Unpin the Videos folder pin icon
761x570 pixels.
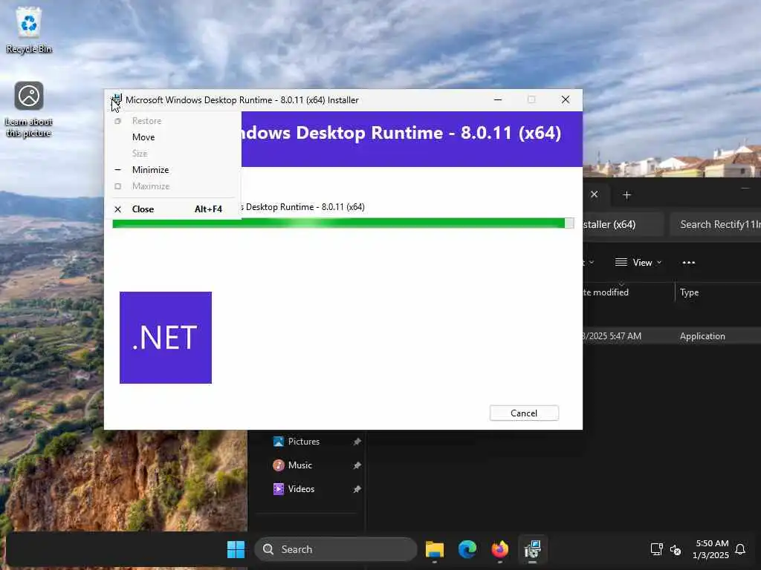(x=357, y=489)
